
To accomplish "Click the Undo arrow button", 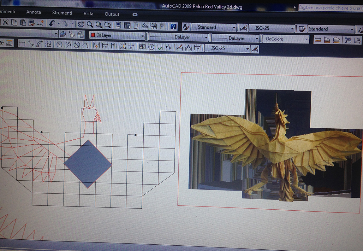I will [x=52, y=23].
